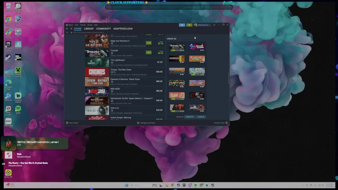Open The Lightkeeper game listing
The width and height of the screenshot is (338, 190).
[x=124, y=62]
